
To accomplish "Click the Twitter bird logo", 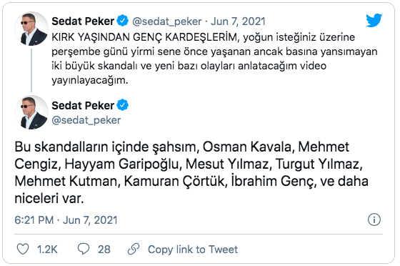I will (x=374, y=20).
